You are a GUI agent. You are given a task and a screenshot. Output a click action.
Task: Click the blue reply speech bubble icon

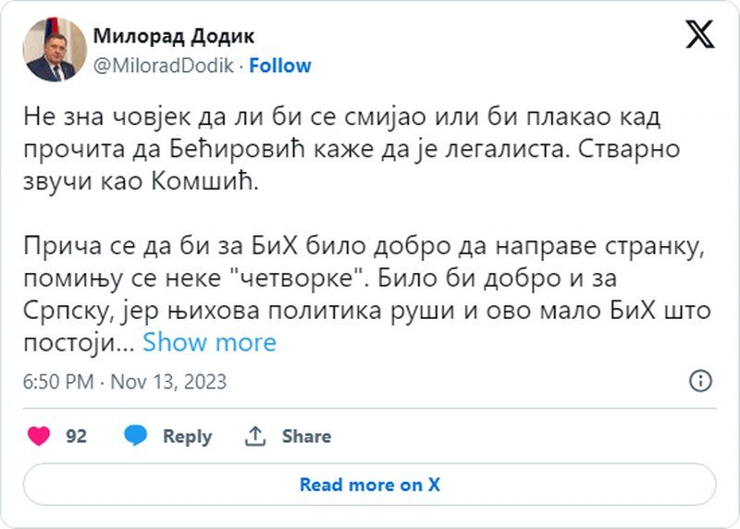[135, 435]
